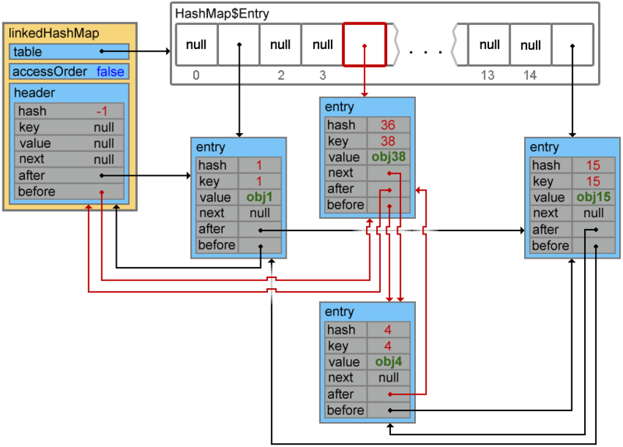Click the accessOrder label

coord(50,72)
